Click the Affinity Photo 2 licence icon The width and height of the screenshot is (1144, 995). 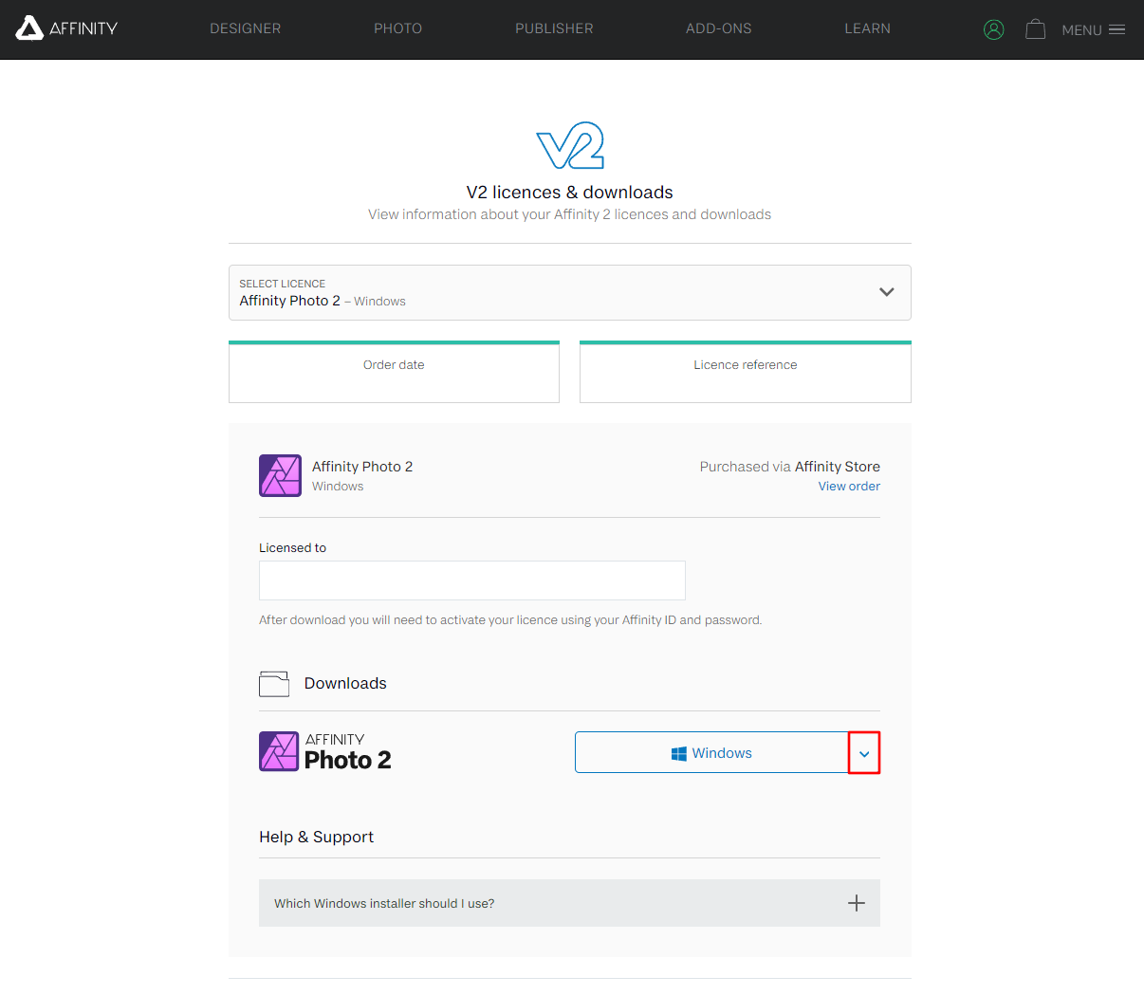click(280, 475)
